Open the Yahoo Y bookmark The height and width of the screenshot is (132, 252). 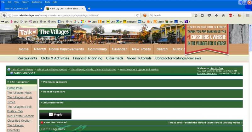pyautogui.click(x=187, y=22)
